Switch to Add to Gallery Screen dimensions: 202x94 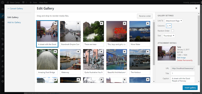(x=14, y=22)
